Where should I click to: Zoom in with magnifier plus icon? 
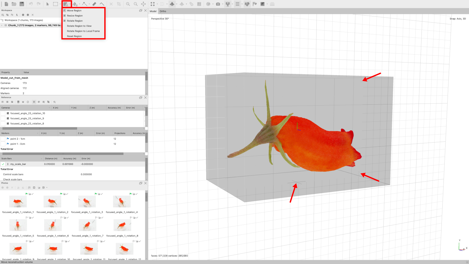tap(128, 4)
